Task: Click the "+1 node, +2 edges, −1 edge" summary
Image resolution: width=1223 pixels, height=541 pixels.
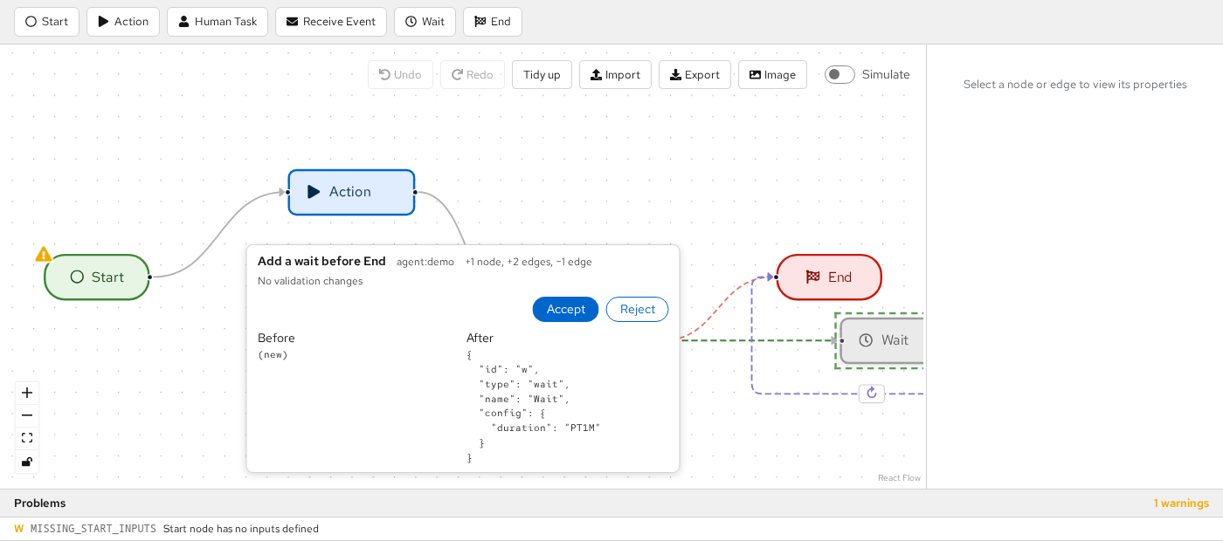Action: point(529,262)
